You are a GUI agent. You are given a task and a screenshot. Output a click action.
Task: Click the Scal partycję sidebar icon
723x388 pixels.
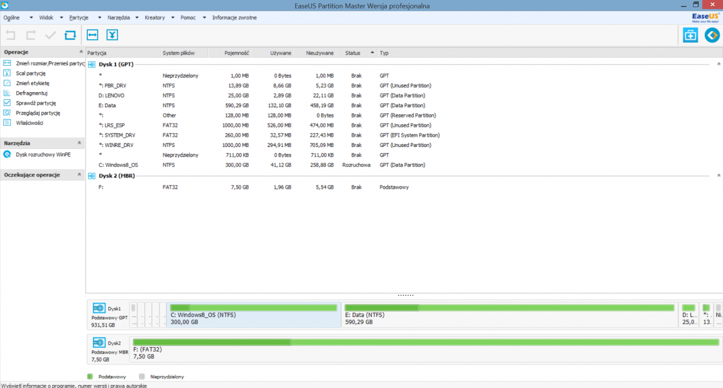(x=7, y=73)
